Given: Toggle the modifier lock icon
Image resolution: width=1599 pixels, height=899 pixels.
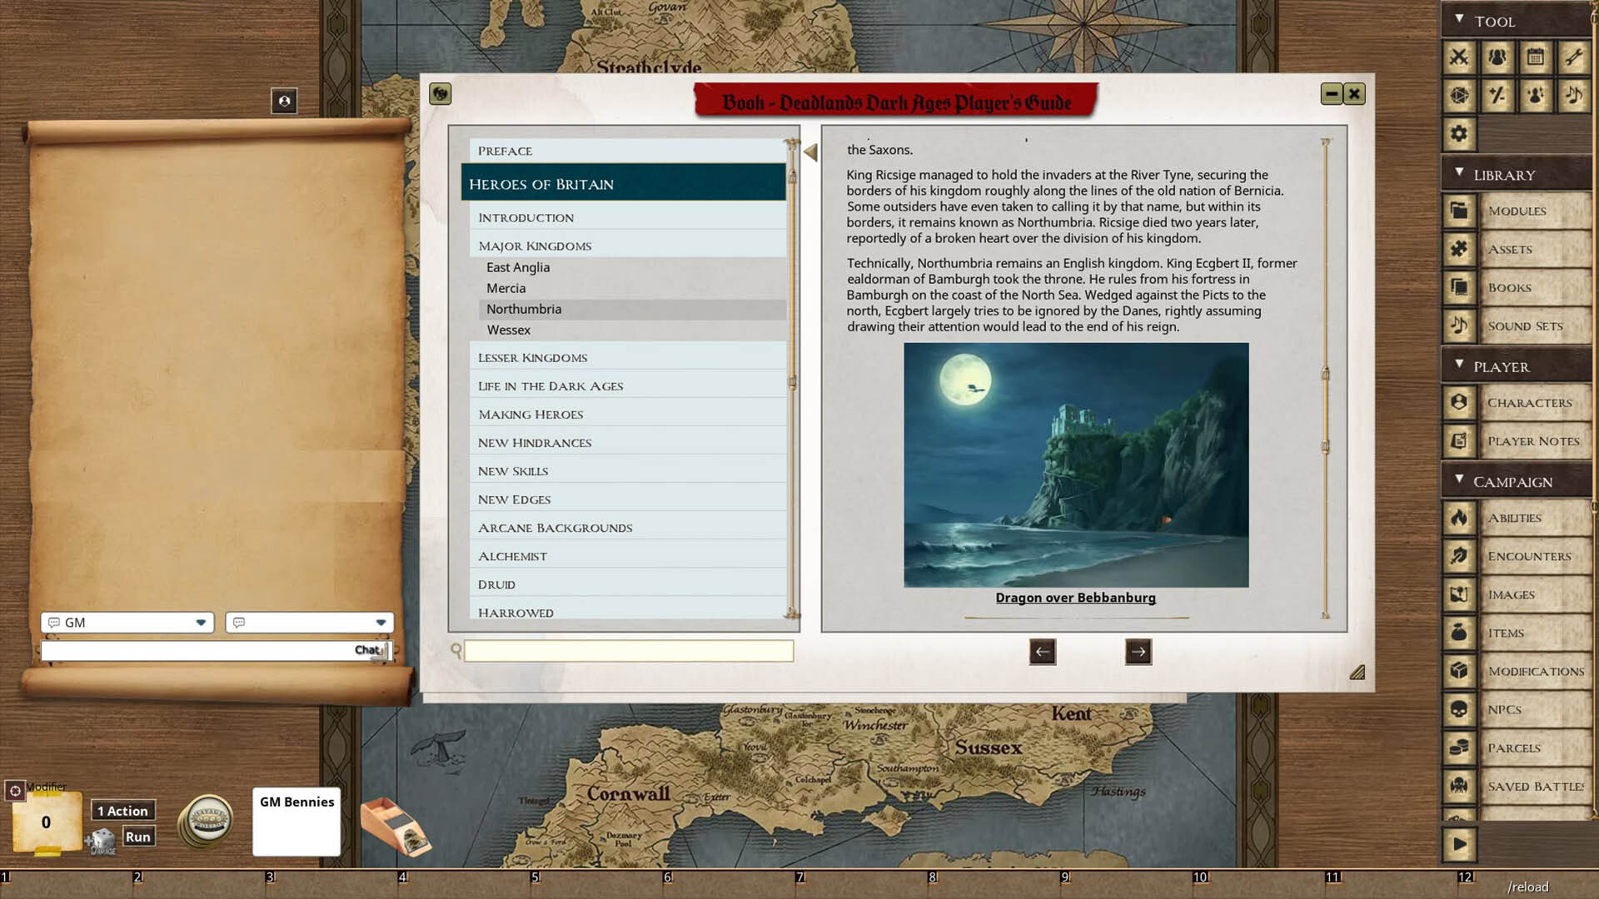Looking at the screenshot, I should coord(15,791).
